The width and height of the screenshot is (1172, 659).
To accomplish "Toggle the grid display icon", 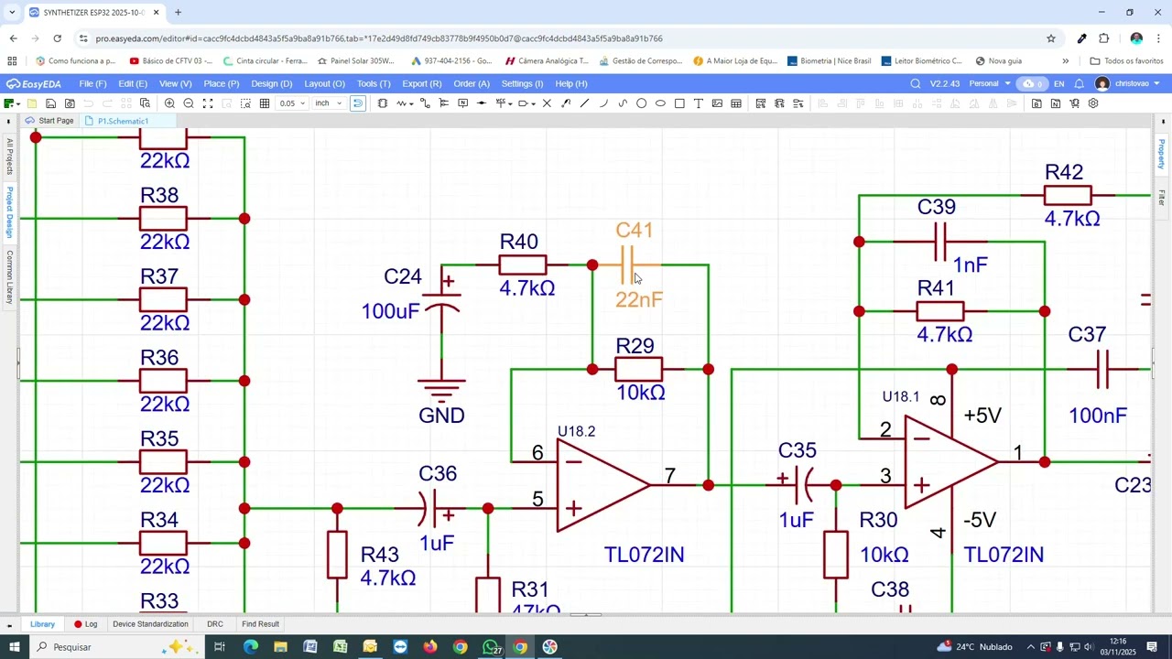I will pyautogui.click(x=265, y=103).
